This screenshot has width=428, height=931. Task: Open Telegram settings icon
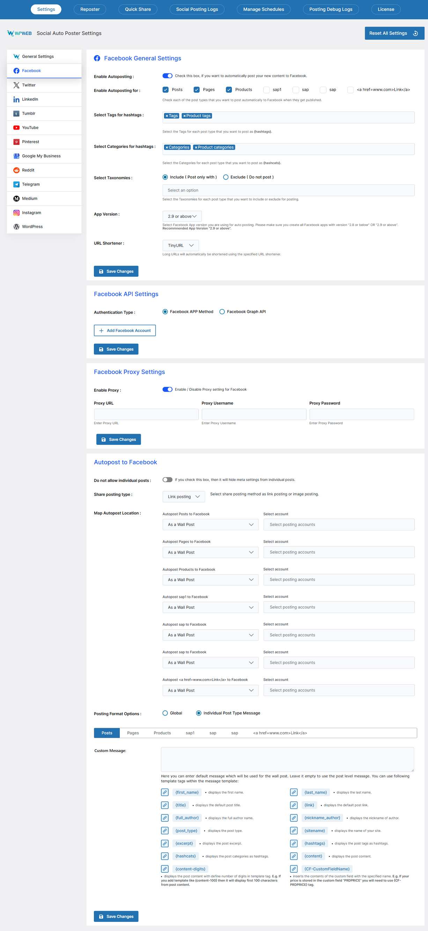pyautogui.click(x=16, y=184)
